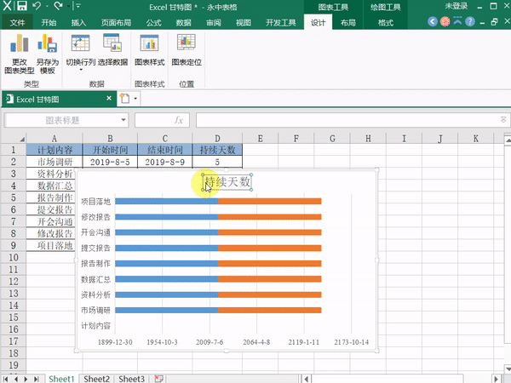This screenshot has height=383, width=511.
Task: Click 图表定位 chart position icon
Action: (x=187, y=43)
